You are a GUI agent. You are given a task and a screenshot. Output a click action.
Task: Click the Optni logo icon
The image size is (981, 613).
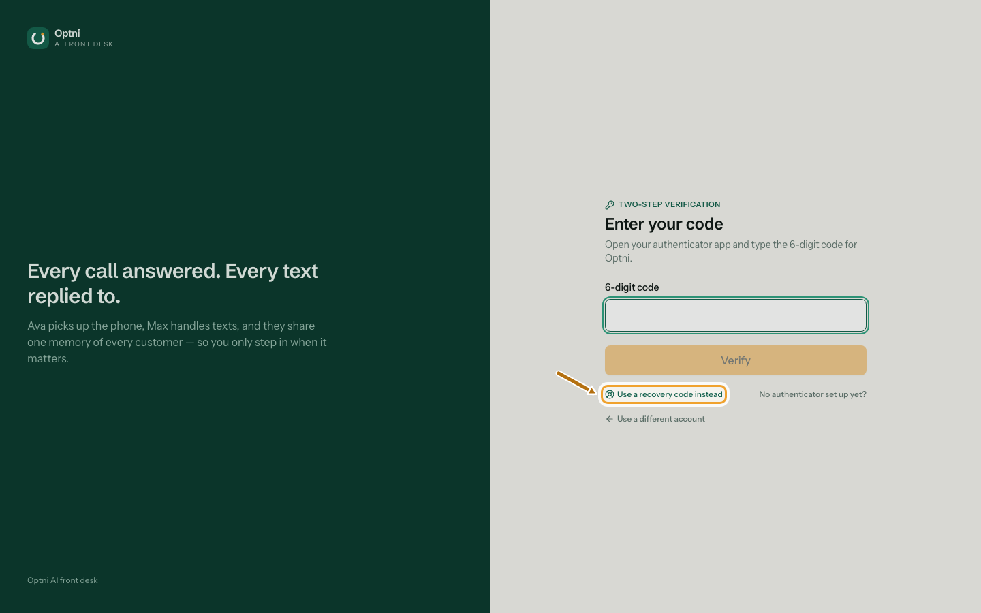[38, 38]
